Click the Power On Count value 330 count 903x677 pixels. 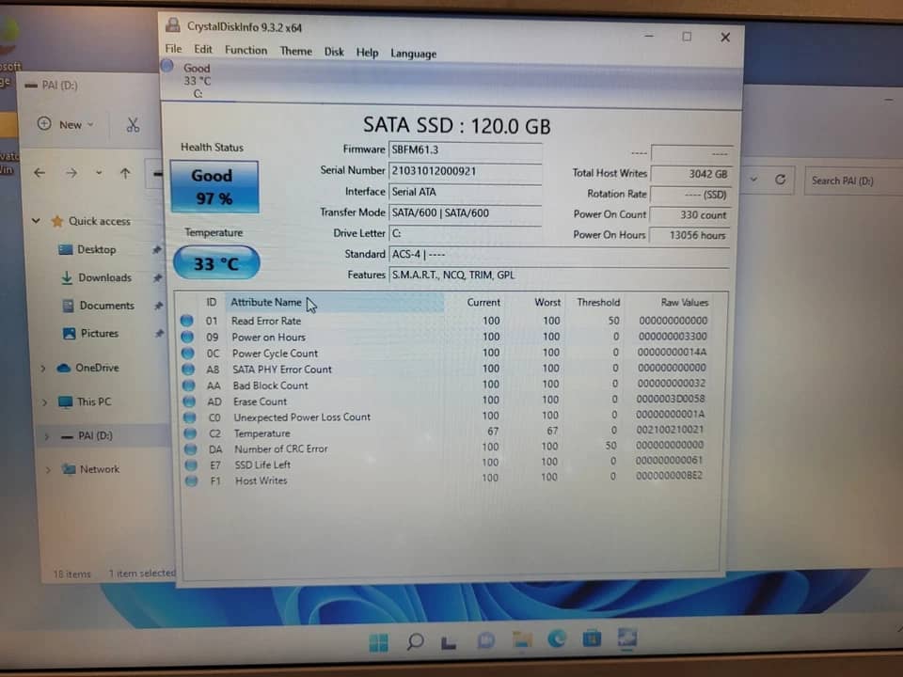click(x=689, y=214)
